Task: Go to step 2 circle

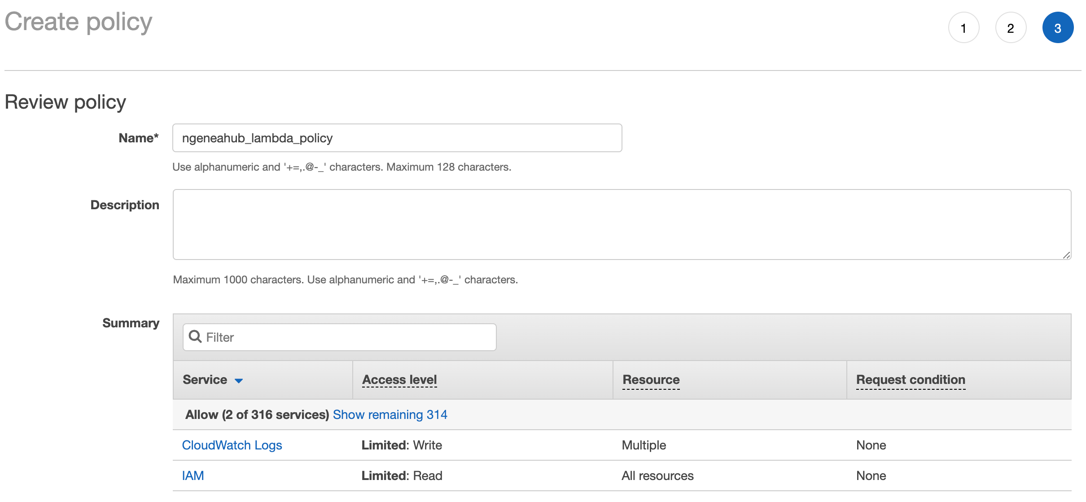Action: [x=1011, y=28]
